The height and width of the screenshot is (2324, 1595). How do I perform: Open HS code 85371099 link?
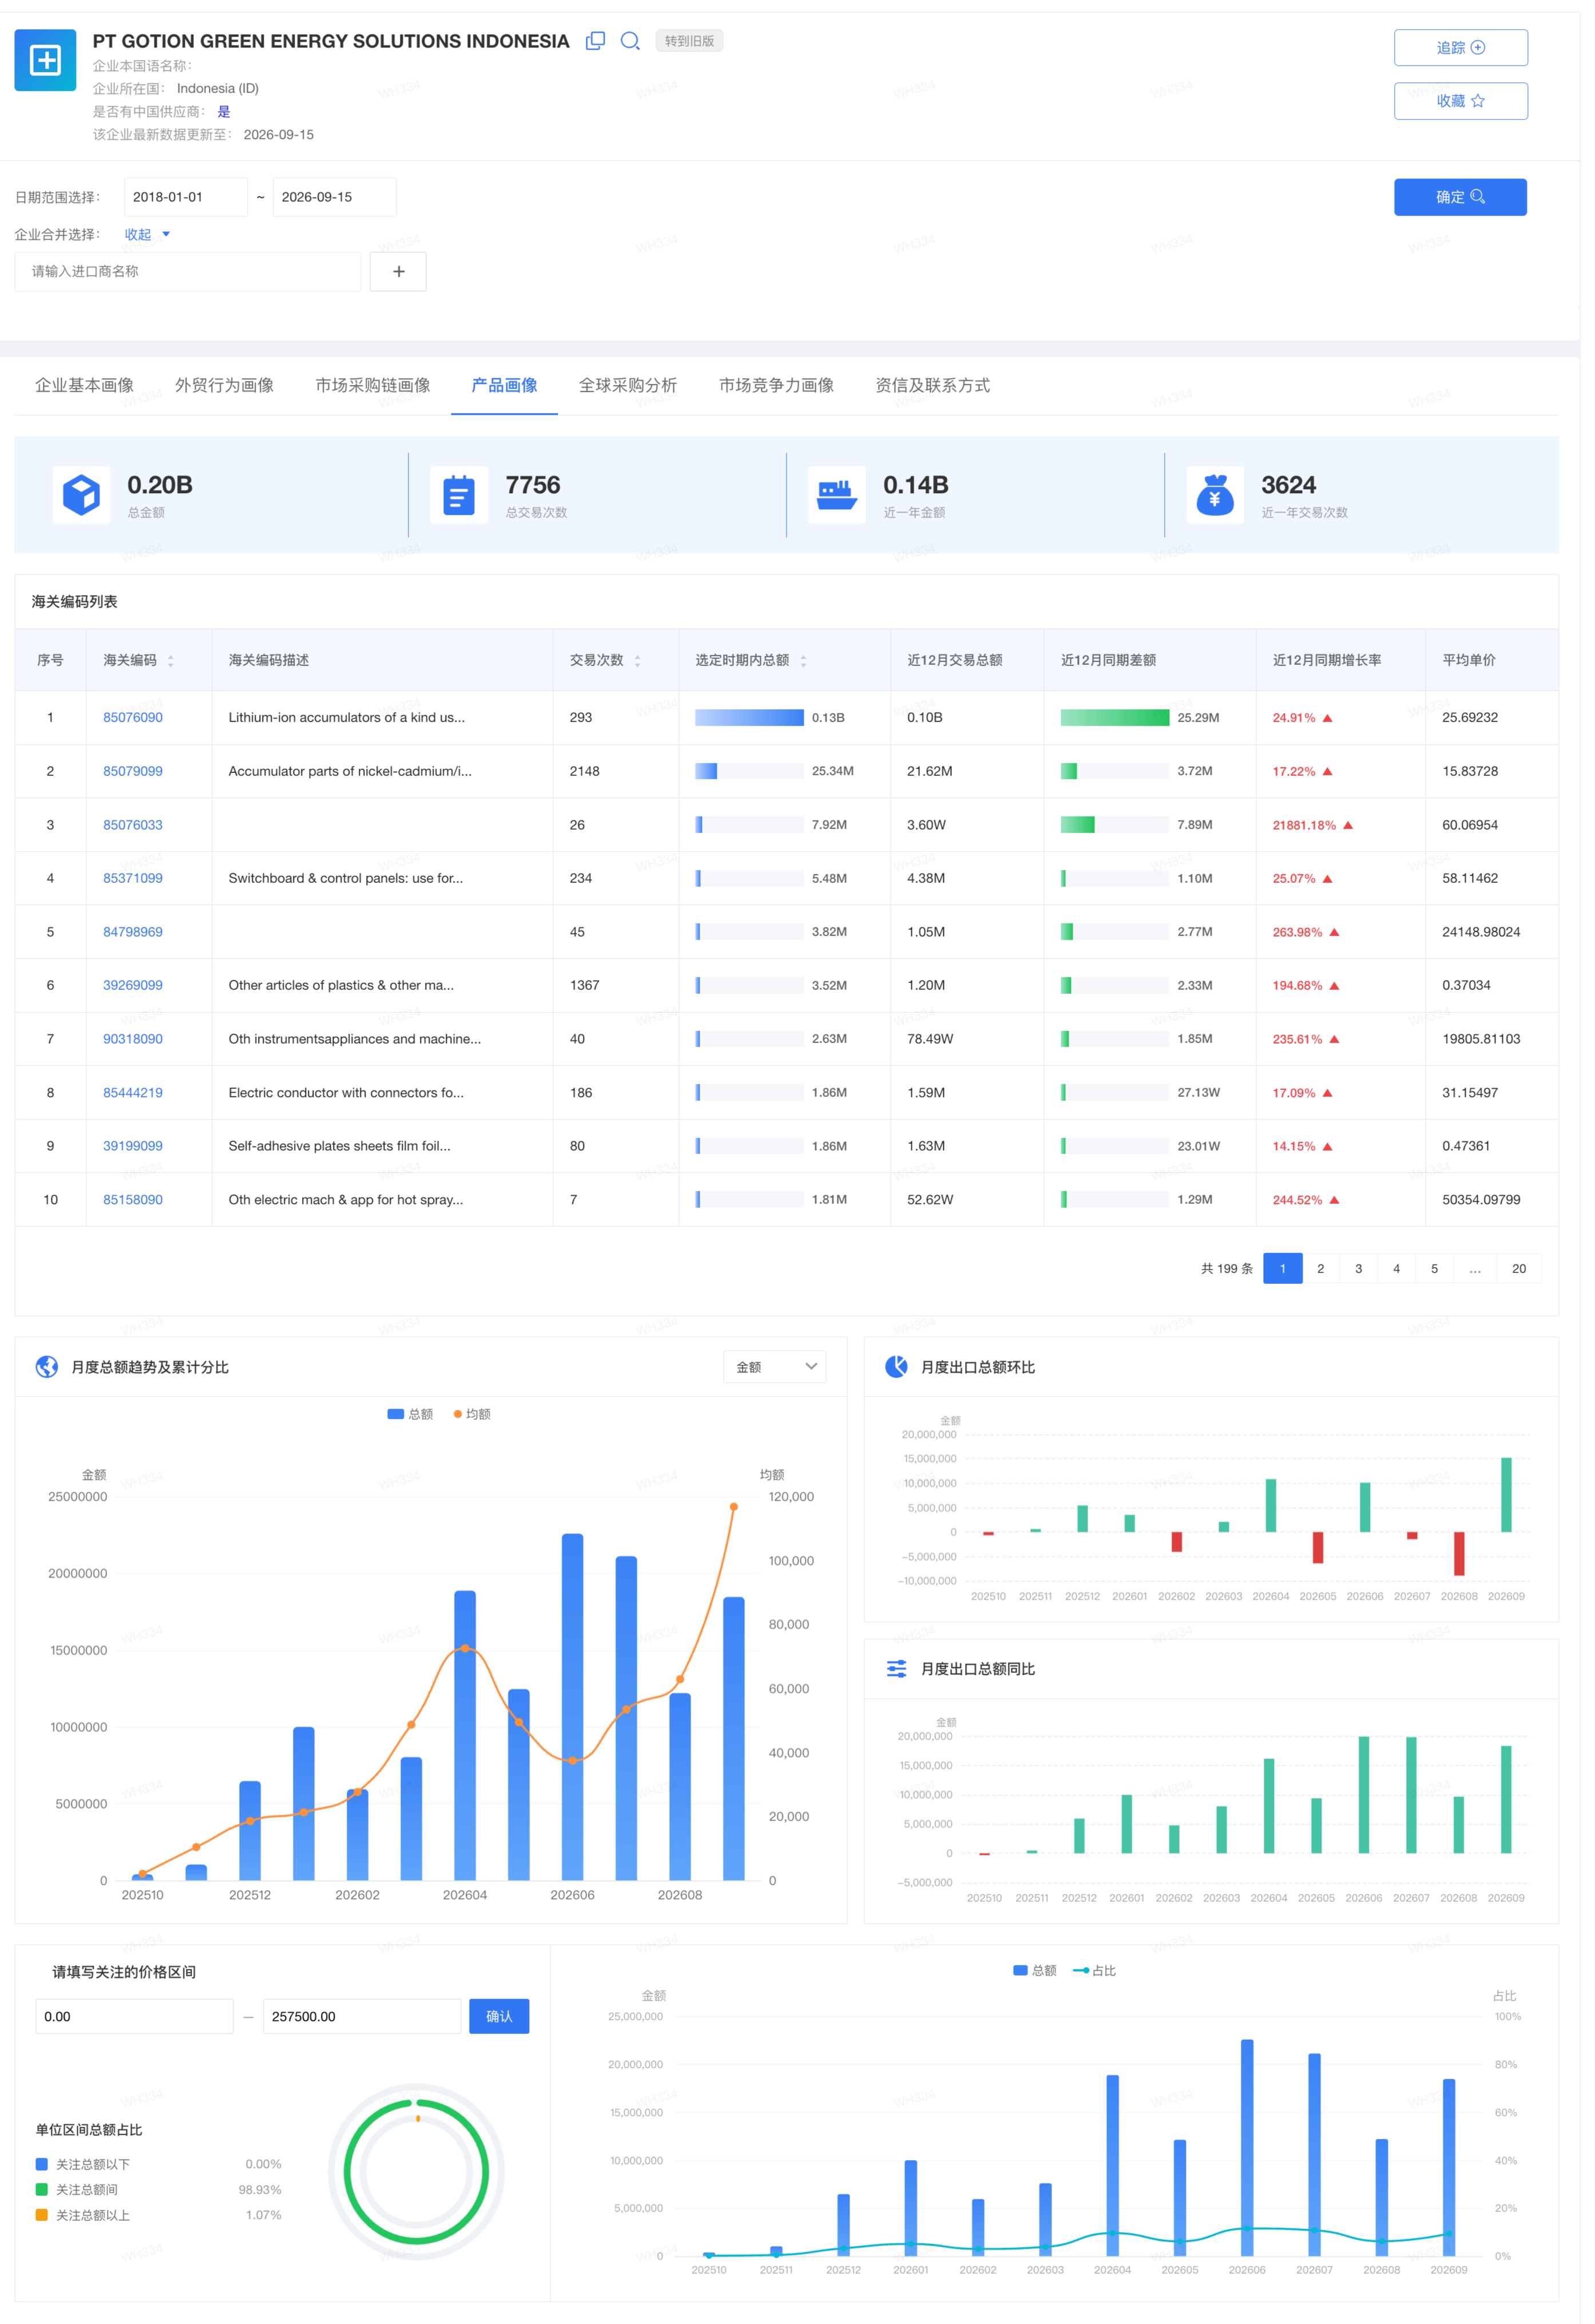click(x=133, y=879)
